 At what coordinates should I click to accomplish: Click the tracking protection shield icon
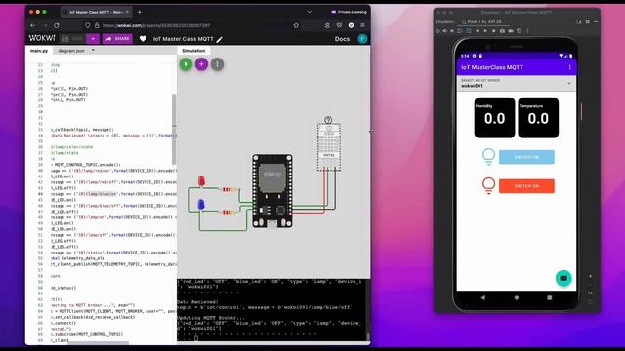tap(87, 25)
